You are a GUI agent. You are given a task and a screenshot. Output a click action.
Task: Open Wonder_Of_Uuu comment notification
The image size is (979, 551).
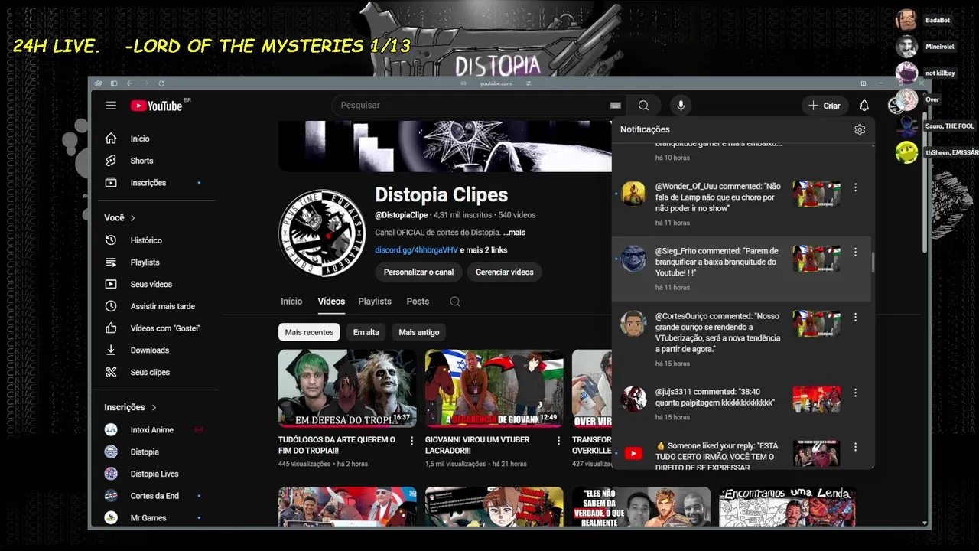click(742, 204)
